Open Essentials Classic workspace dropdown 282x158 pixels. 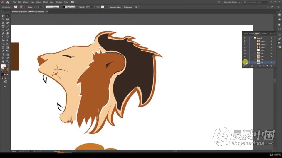coord(232,2)
